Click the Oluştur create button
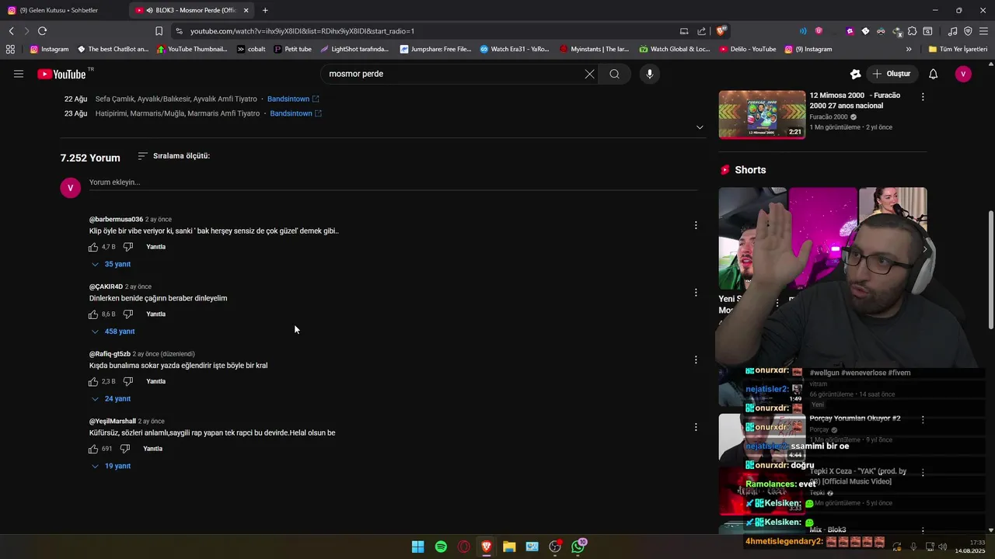The width and height of the screenshot is (995, 559). click(x=891, y=74)
